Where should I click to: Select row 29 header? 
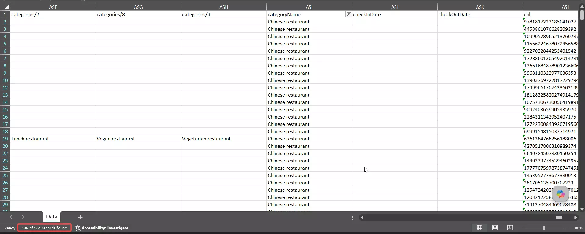[5, 204]
